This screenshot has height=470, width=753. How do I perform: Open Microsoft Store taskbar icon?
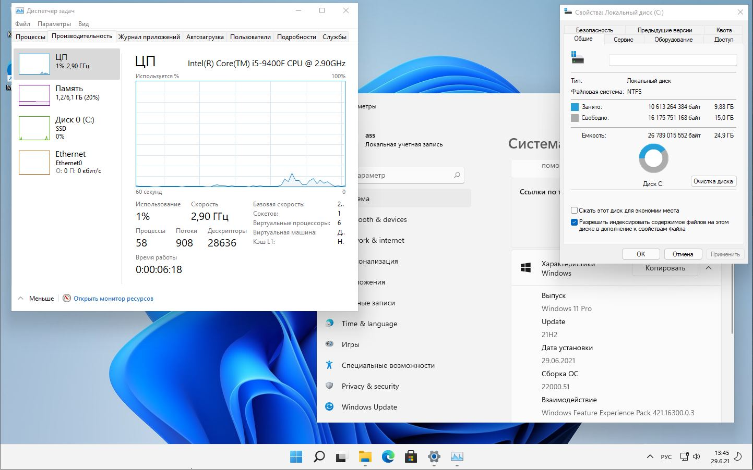pos(411,456)
